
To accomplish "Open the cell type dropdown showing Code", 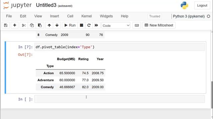I will point(116,25).
